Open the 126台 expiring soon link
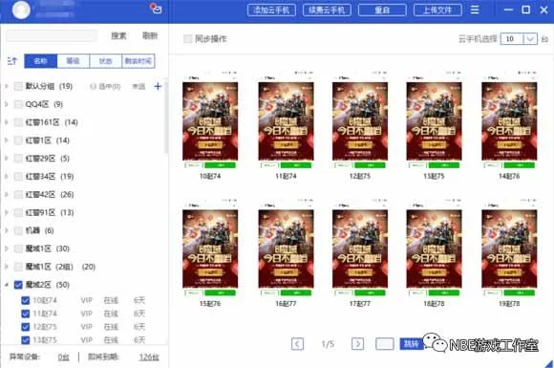The image size is (554, 368). 149,357
